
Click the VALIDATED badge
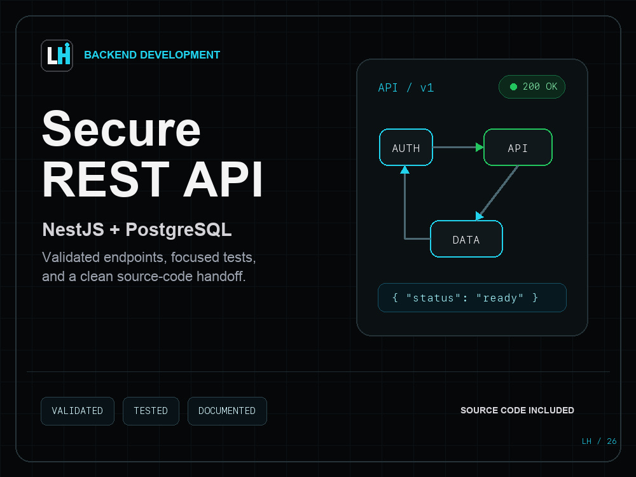coord(78,411)
